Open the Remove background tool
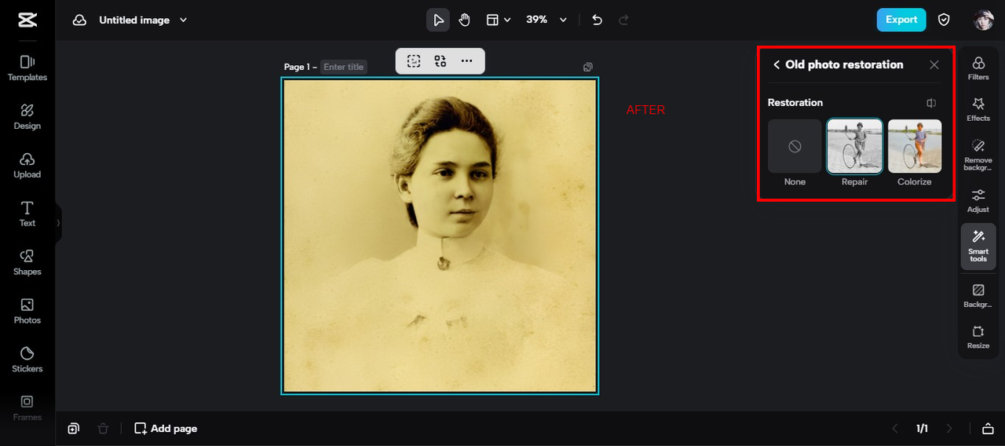 click(x=978, y=155)
